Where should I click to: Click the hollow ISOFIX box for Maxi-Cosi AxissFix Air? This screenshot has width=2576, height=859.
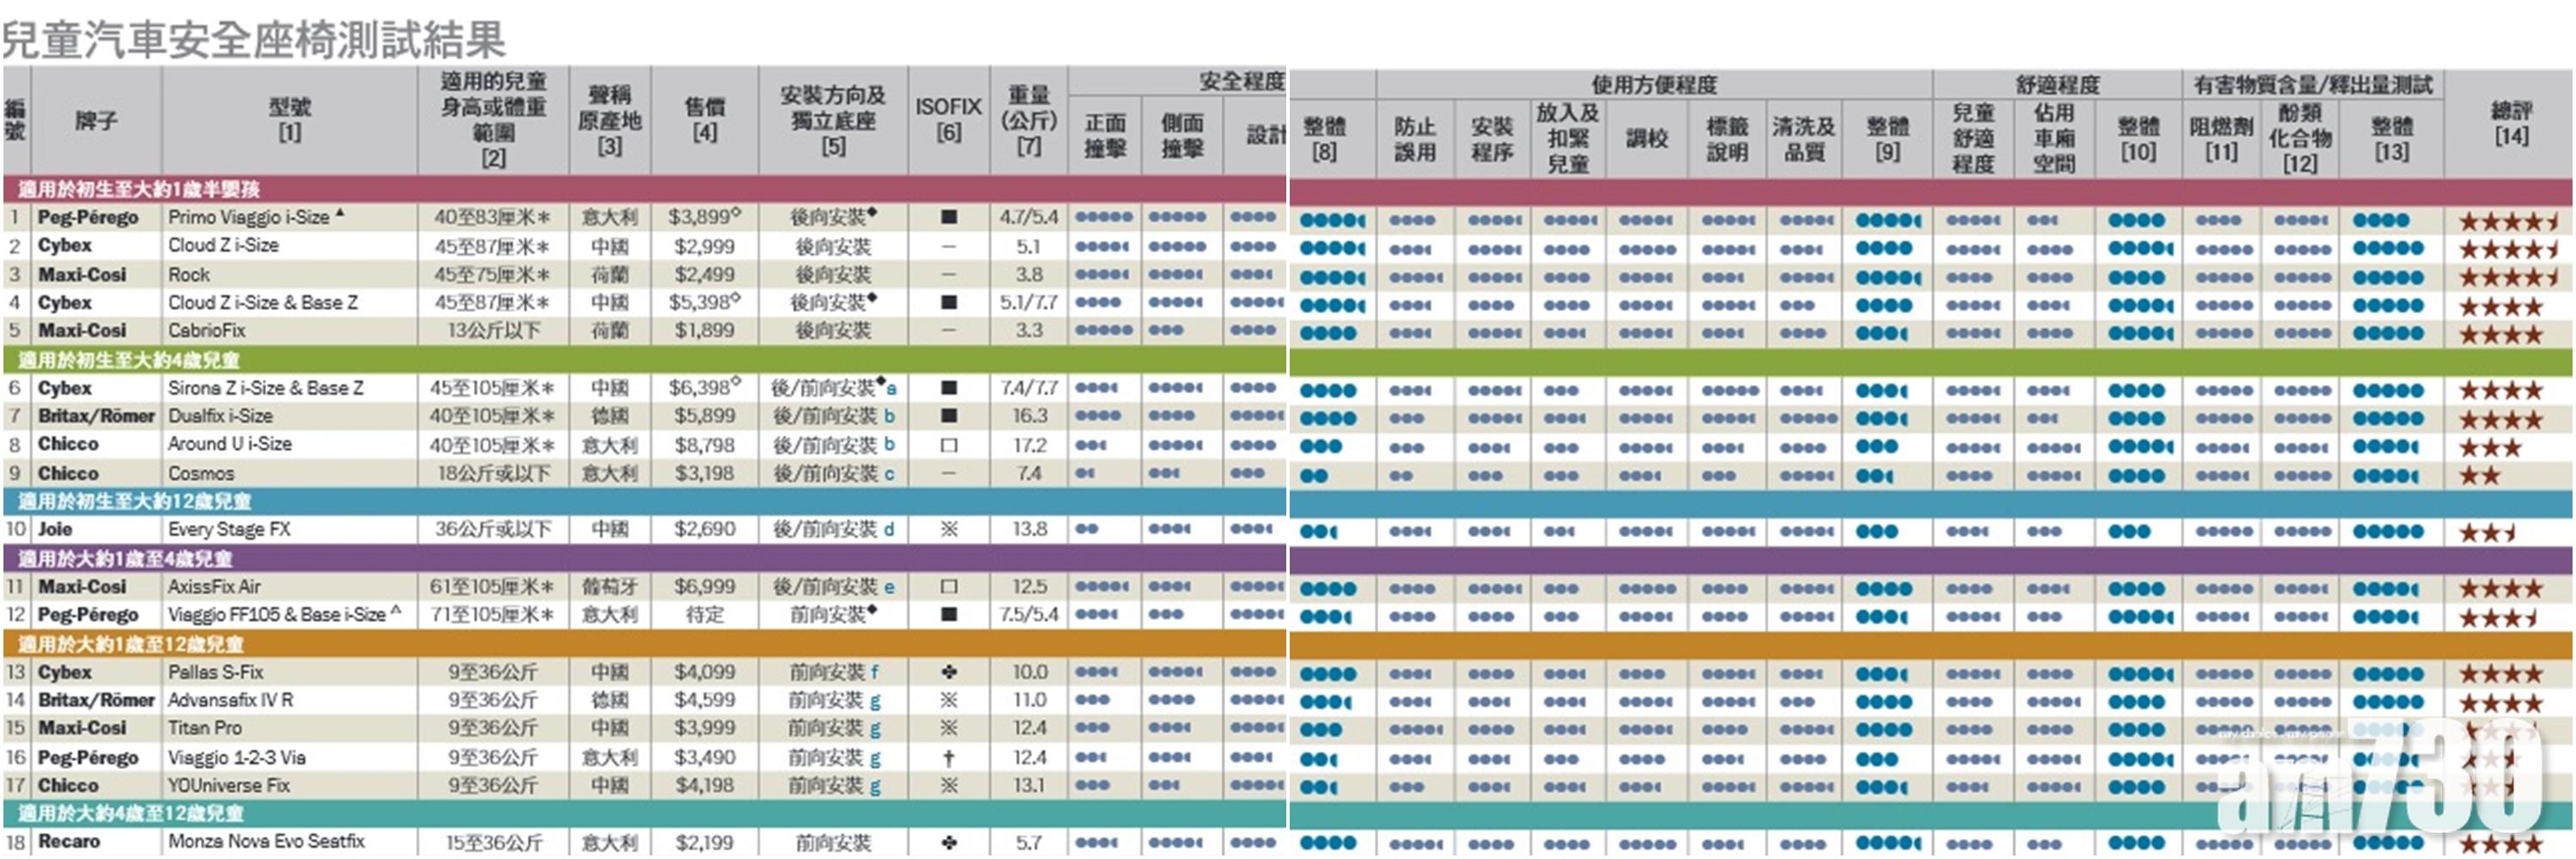click(x=948, y=587)
